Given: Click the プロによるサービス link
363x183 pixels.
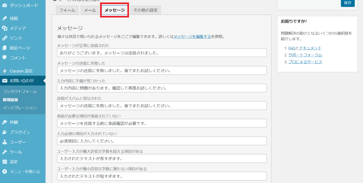Looking at the screenshot, I should click(305, 62).
